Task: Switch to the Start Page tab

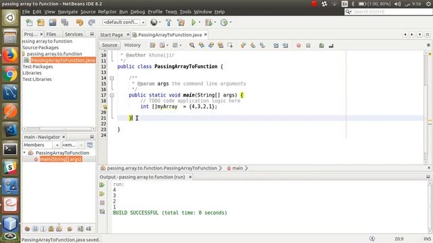Action: 112,34
